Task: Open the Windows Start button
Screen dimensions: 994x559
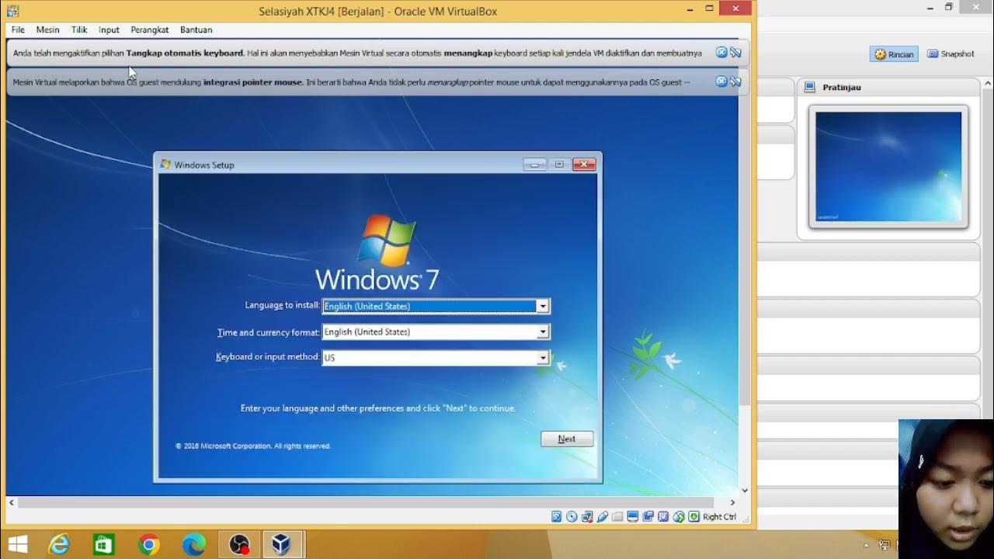Action: tap(18, 544)
